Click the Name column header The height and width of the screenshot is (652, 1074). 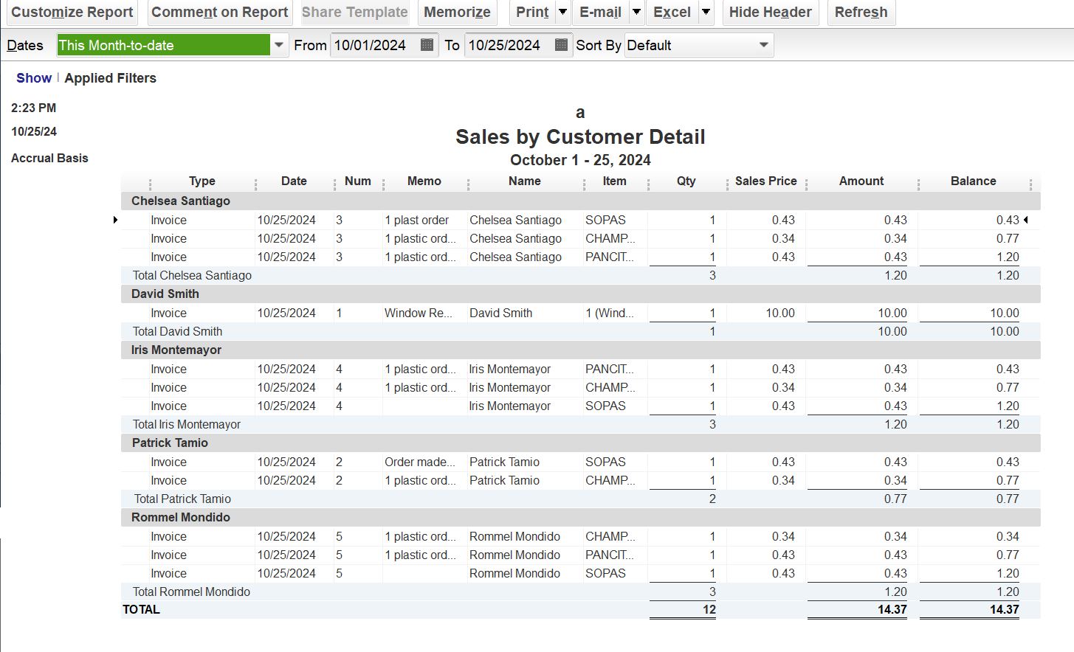click(x=525, y=181)
